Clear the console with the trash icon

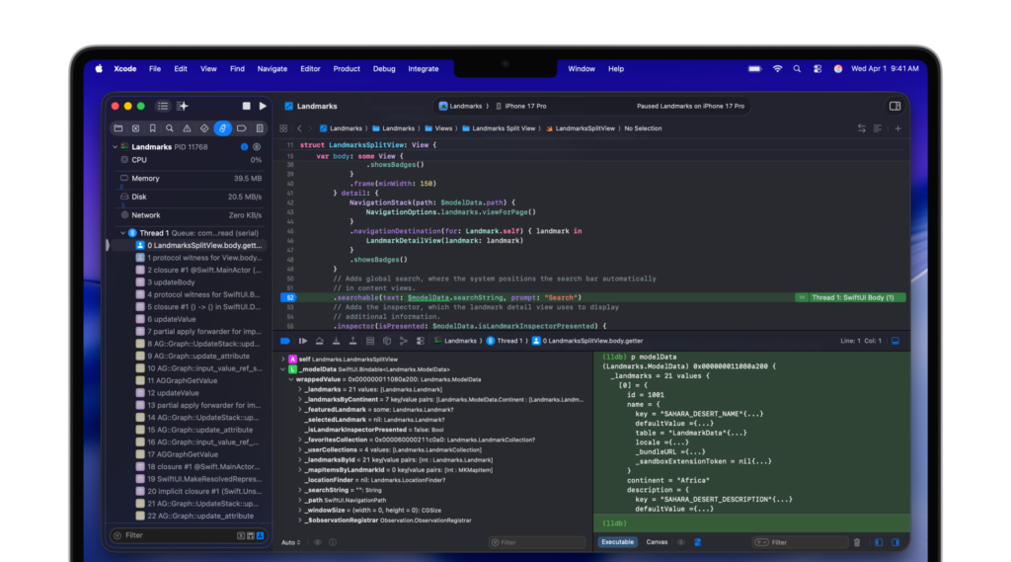point(856,542)
